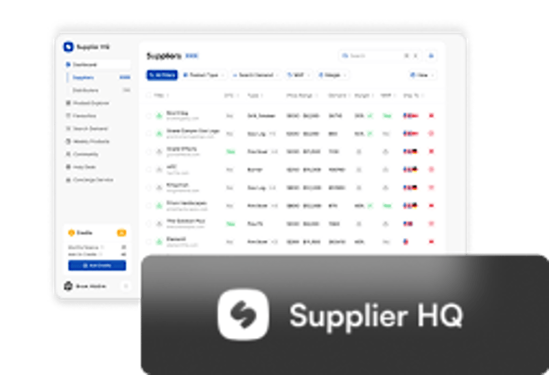Viewport: 549px width, 375px height.
Task: Click the Search Demand sidebar icon
Action: pos(68,128)
